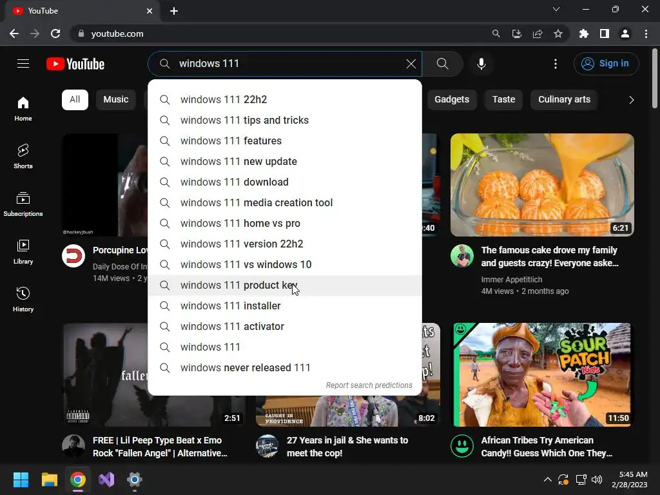Image resolution: width=660 pixels, height=495 pixels.
Task: Open YouTube settings three-dot menu
Action: [555, 64]
